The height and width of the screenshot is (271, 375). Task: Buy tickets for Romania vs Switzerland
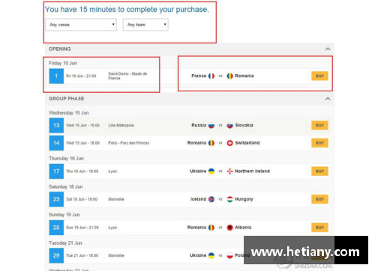pyautogui.click(x=319, y=143)
